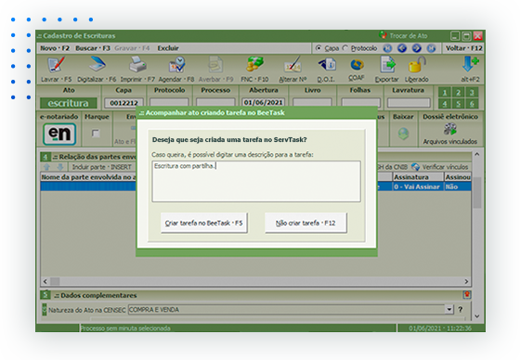Click move-down arrow beside Incluir parte
The width and height of the screenshot is (520, 360).
[60, 167]
